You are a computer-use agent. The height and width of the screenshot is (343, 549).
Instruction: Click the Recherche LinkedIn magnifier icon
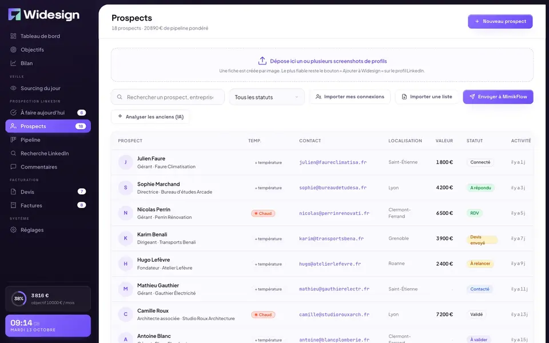tap(13, 153)
